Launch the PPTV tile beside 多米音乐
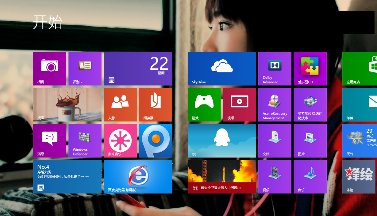The width and height of the screenshot is (377, 216). 155,141
